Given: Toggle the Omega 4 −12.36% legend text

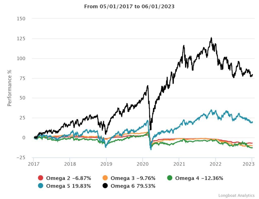Looking at the screenshot, I should point(199,178).
